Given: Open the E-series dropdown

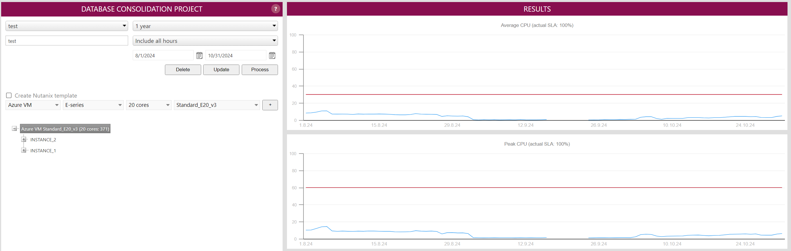Looking at the screenshot, I should coord(93,105).
